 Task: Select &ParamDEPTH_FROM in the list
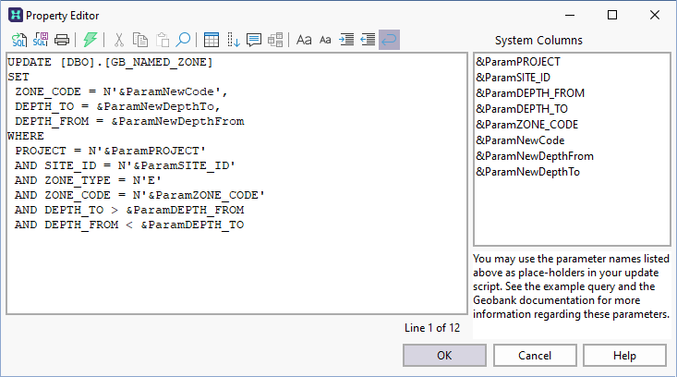pyautogui.click(x=530, y=93)
